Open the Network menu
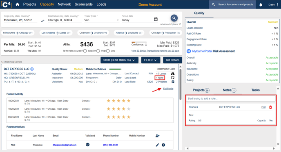This screenshot has width=281, height=152. click(64, 4)
